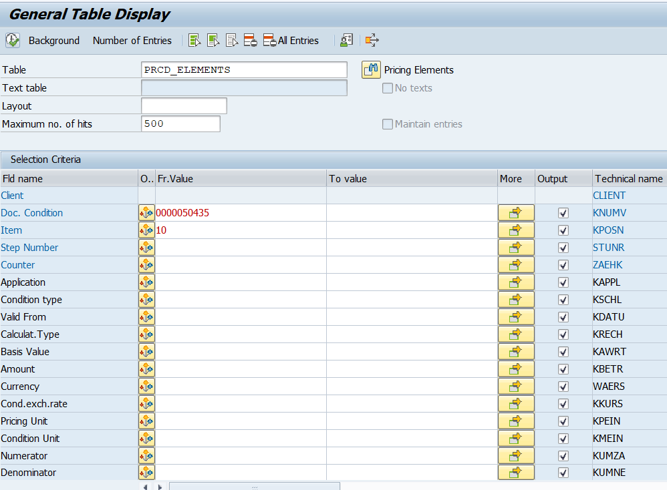Viewport: 667px width, 490px height.
Task: Click the delete selection row icon before All Entries
Action: (x=251, y=40)
